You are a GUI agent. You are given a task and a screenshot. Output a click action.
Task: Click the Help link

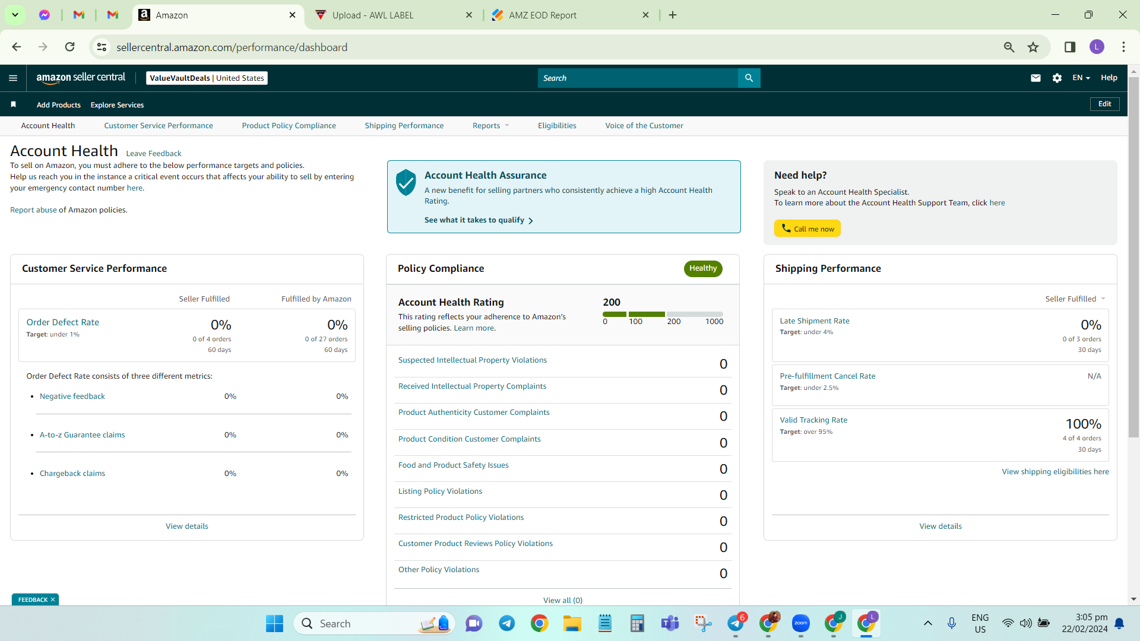pyautogui.click(x=1109, y=78)
